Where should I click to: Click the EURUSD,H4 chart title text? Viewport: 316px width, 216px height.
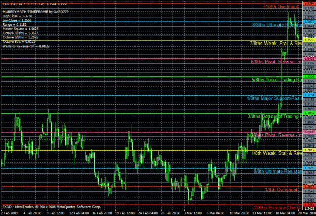[x=35, y=4]
